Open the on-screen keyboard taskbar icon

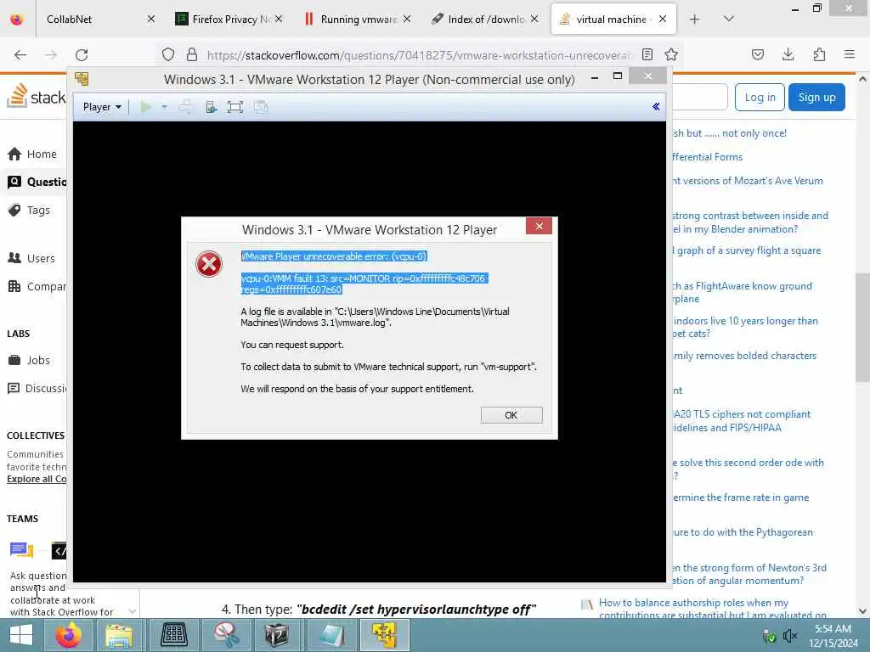click(x=173, y=635)
